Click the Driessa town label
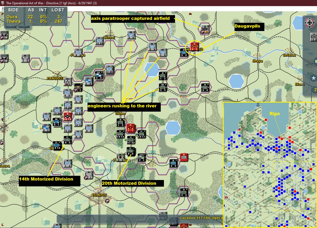The image size is (317, 228). pyautogui.click(x=289, y=55)
